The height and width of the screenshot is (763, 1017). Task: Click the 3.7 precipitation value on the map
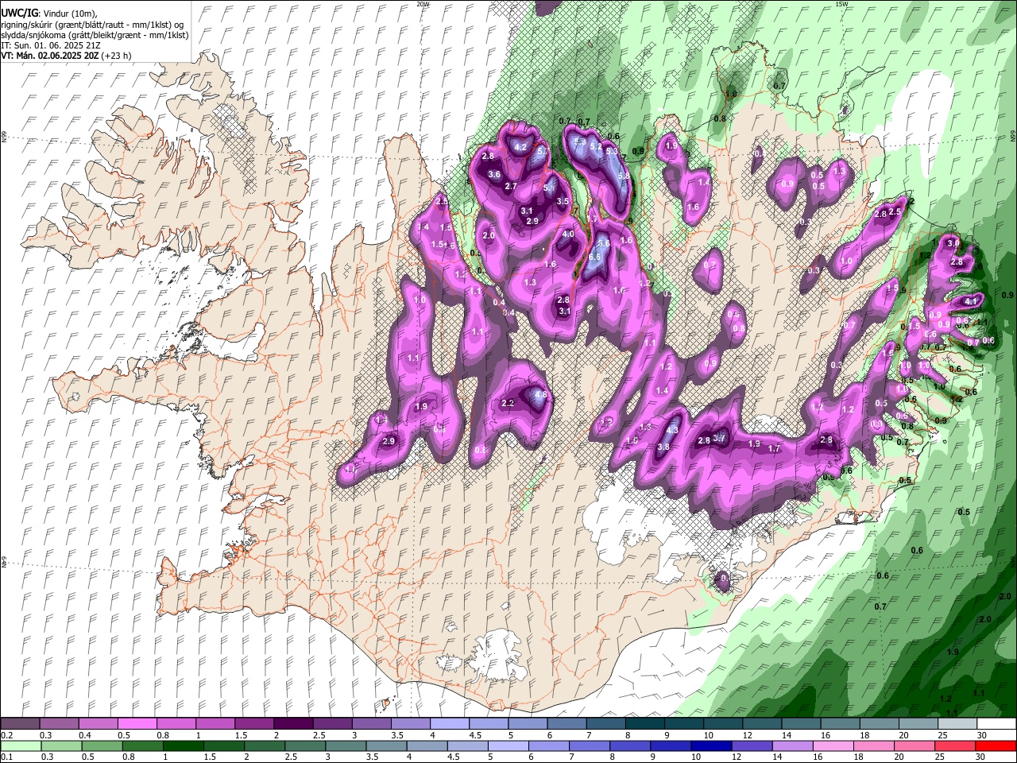tap(720, 438)
